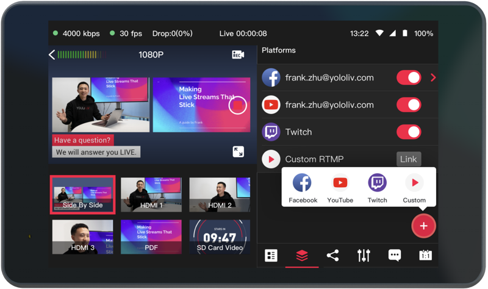Expand Facebook account details with red chevron
The width and height of the screenshot is (488, 289).
point(433,77)
